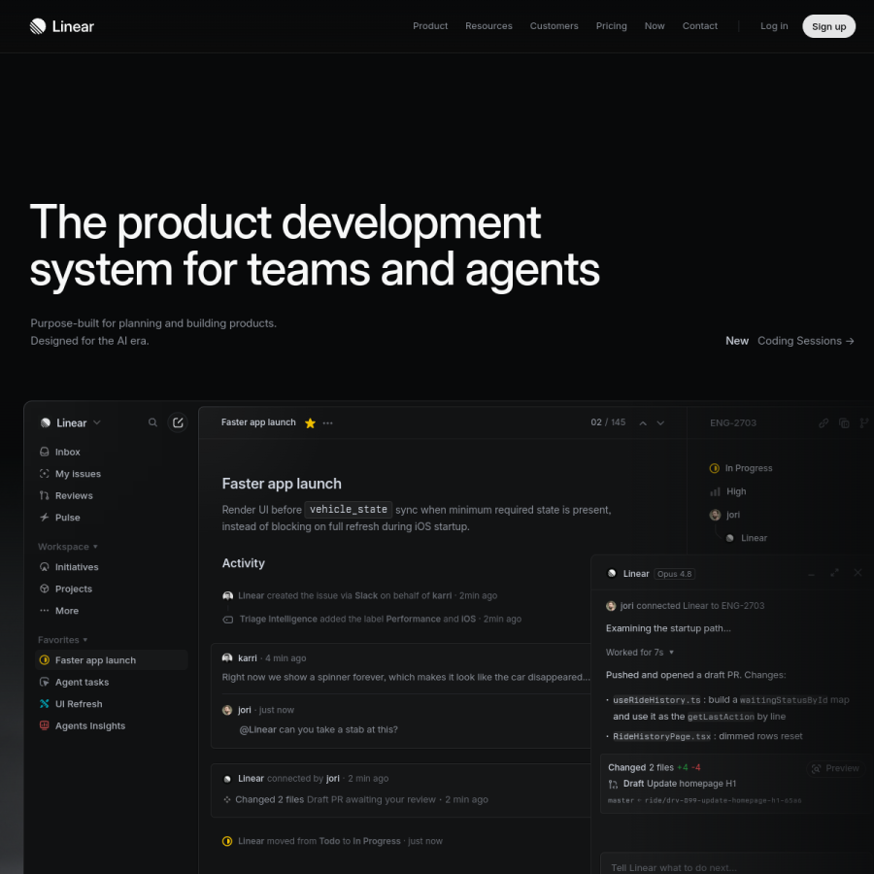
Task: Click the Pulse lightning icon
Action: (x=44, y=517)
